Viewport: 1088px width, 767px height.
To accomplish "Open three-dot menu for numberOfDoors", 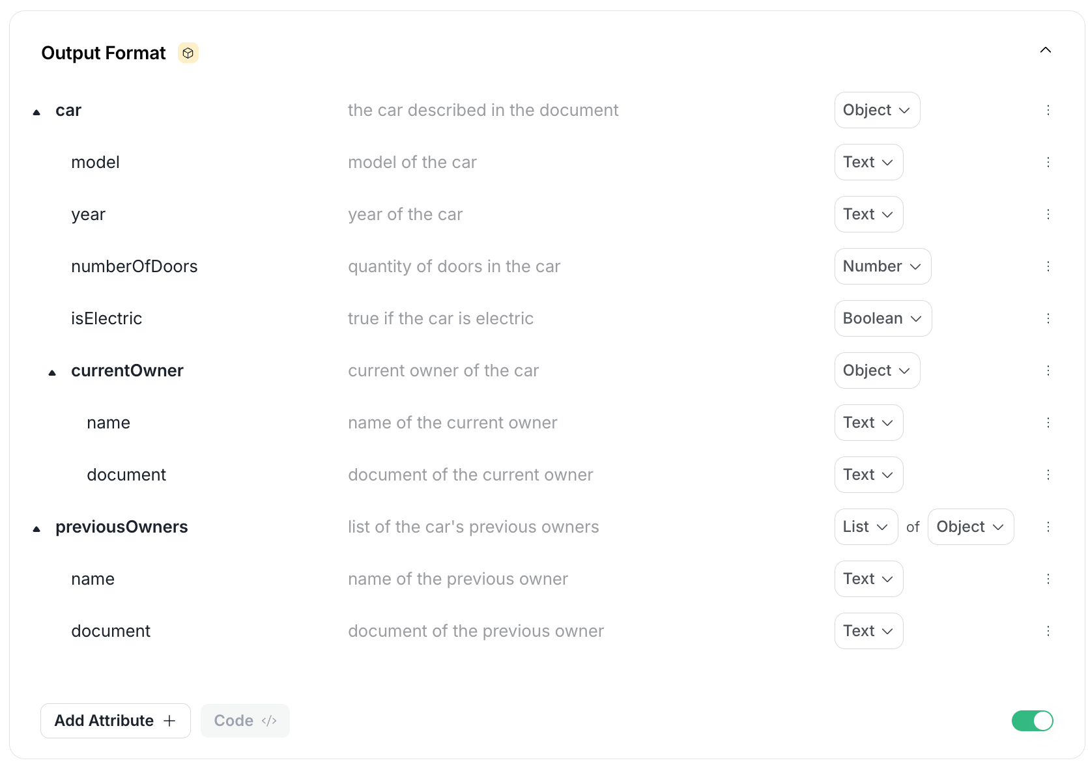I will (1048, 266).
